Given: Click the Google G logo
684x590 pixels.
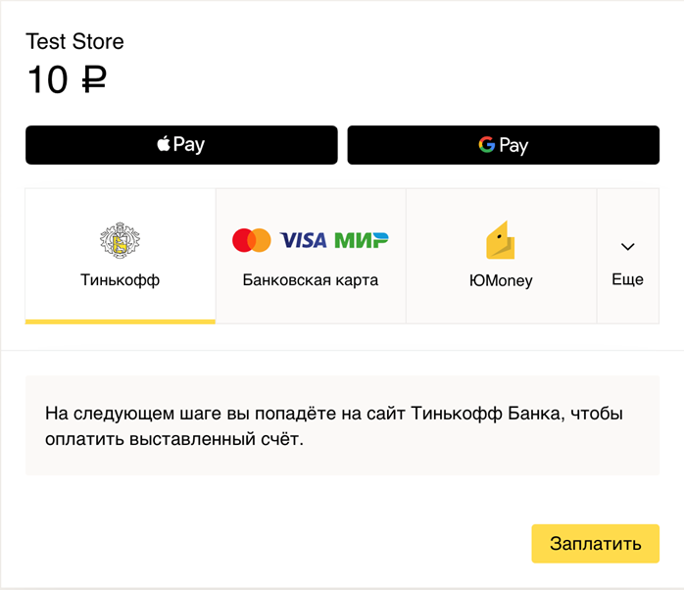Looking at the screenshot, I should (x=486, y=145).
